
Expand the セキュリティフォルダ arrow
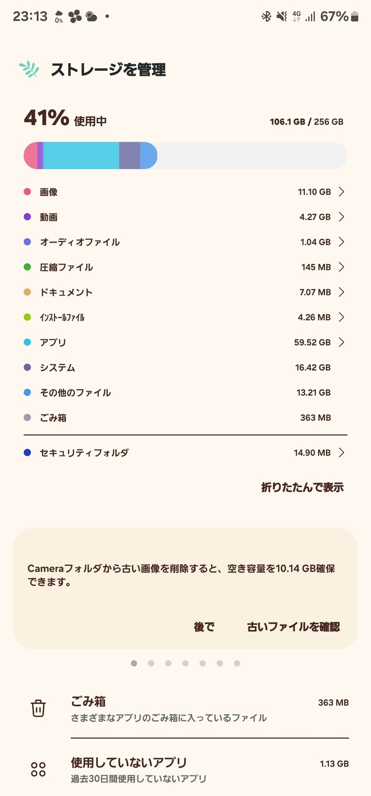(x=342, y=452)
